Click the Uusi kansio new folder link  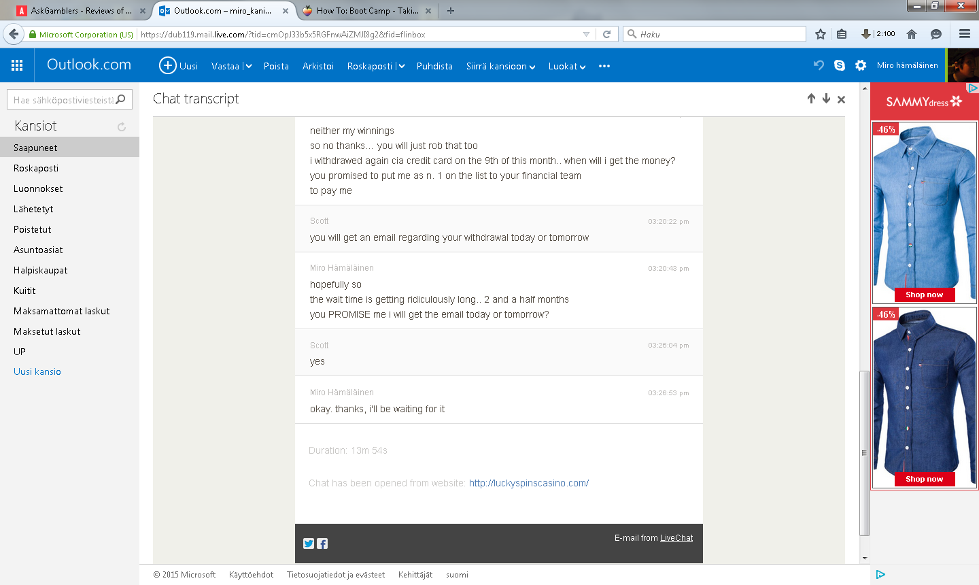tap(37, 371)
